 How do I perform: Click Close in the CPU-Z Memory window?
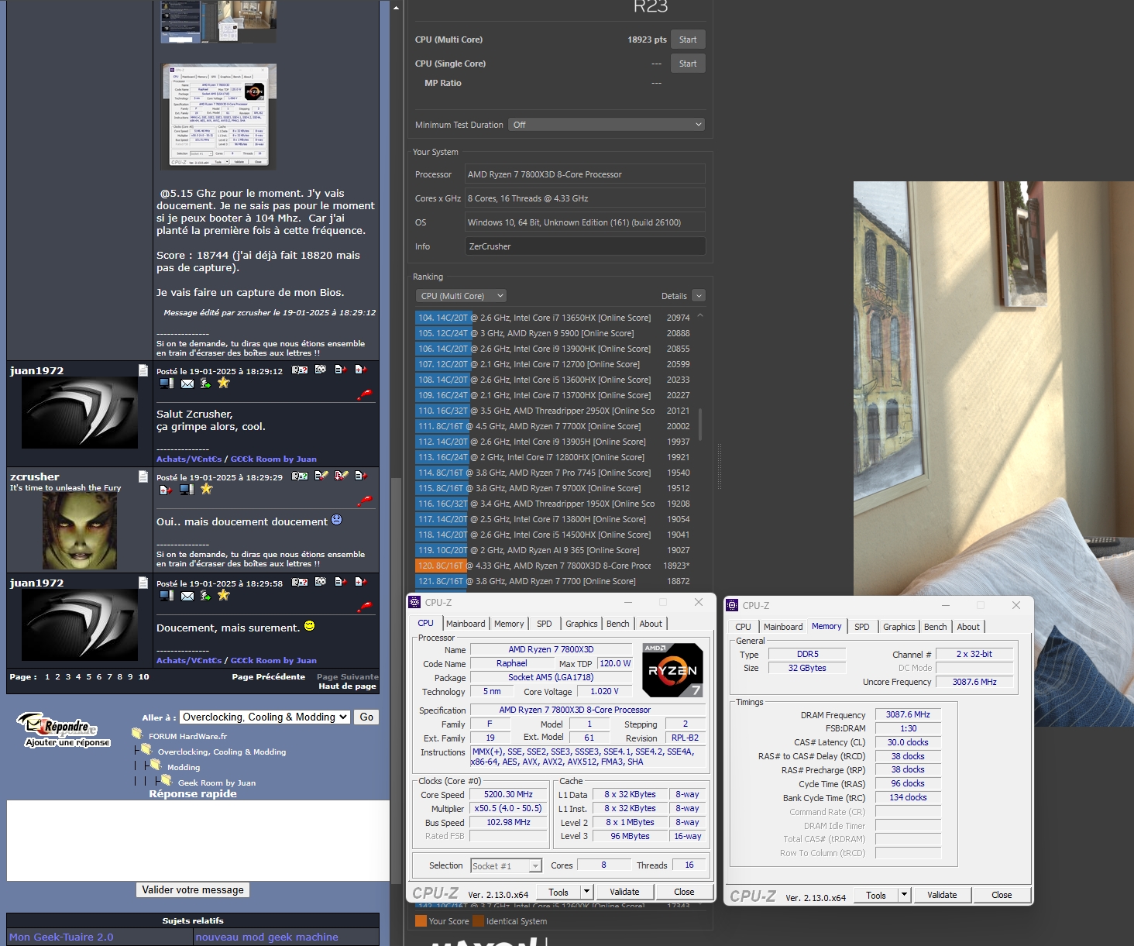click(1002, 895)
